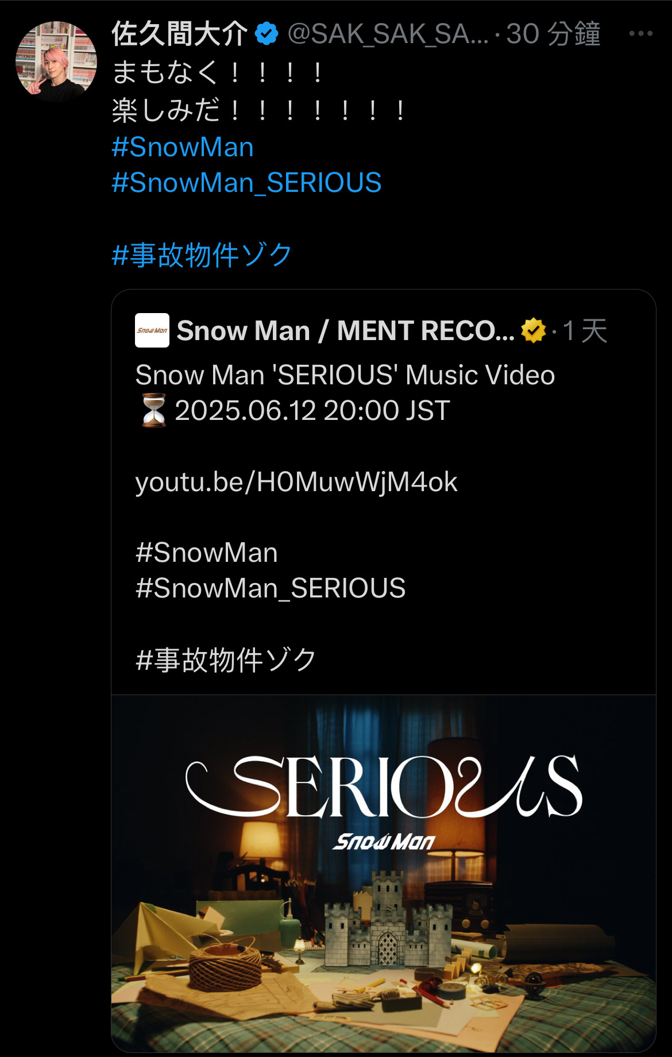Click the まもなく！！！！ tweet text

tap(218, 72)
